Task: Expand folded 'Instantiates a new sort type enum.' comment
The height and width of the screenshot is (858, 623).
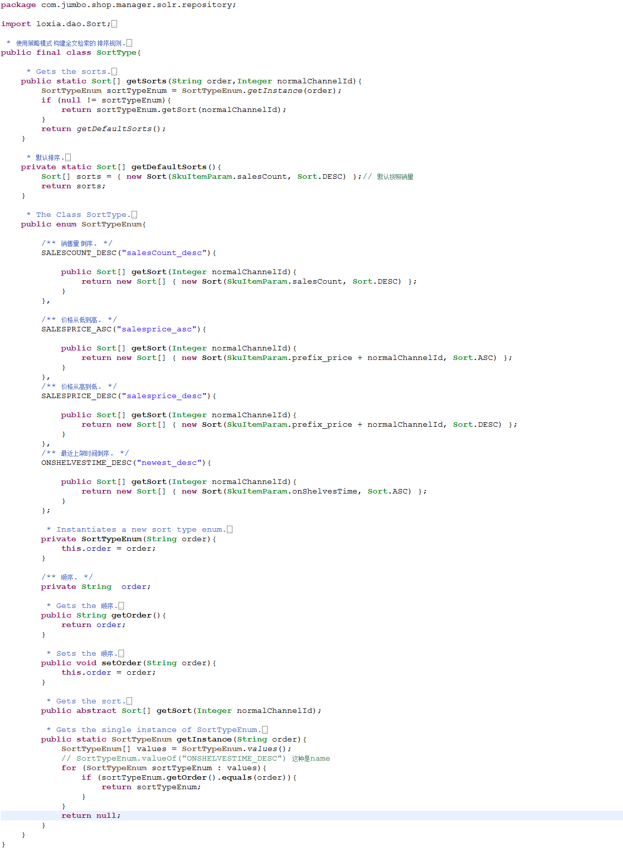Action: (x=229, y=530)
